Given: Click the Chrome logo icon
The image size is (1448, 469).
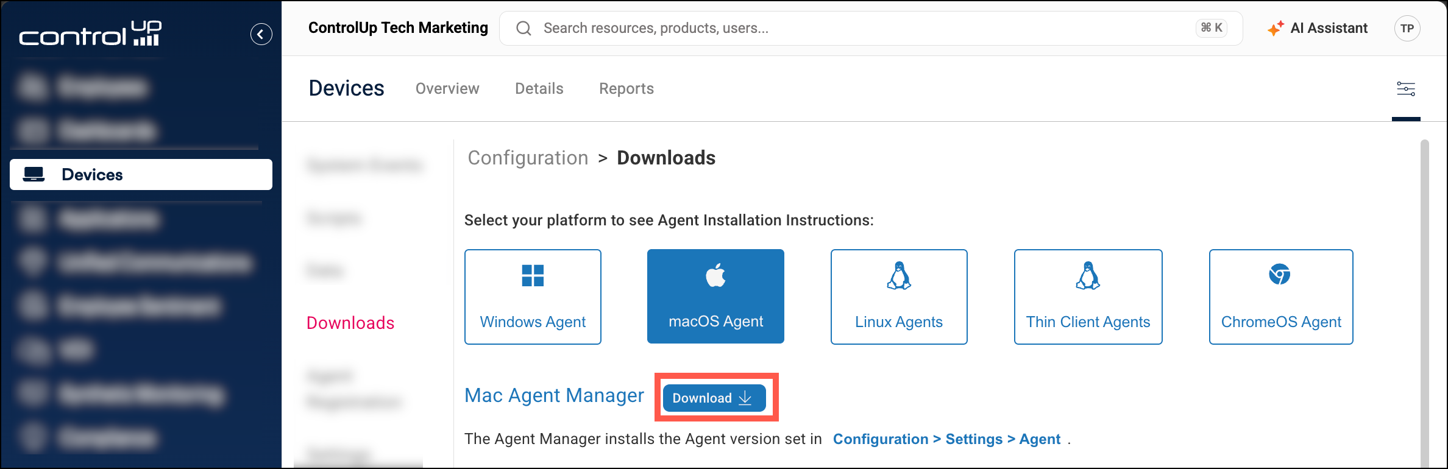Looking at the screenshot, I should coord(1280,274).
